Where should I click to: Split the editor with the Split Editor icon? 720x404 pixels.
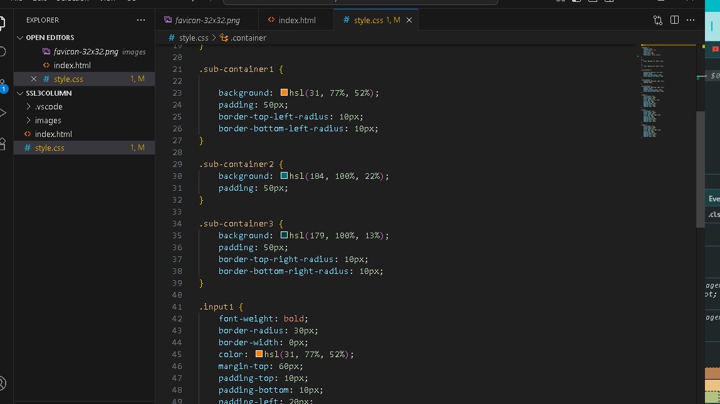pyautogui.click(x=674, y=20)
